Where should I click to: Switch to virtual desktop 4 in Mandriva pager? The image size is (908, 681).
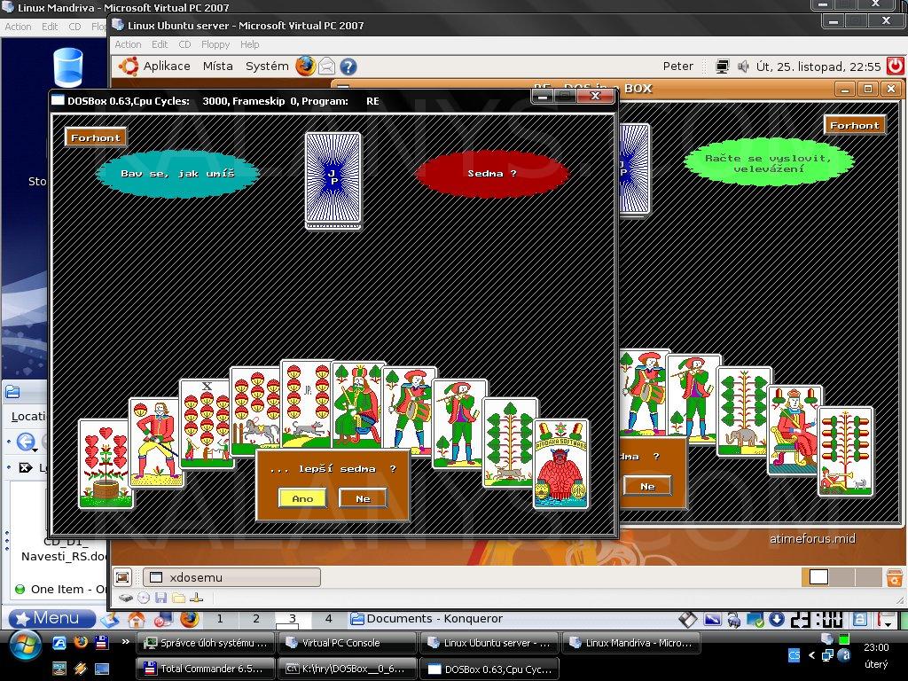tap(328, 619)
